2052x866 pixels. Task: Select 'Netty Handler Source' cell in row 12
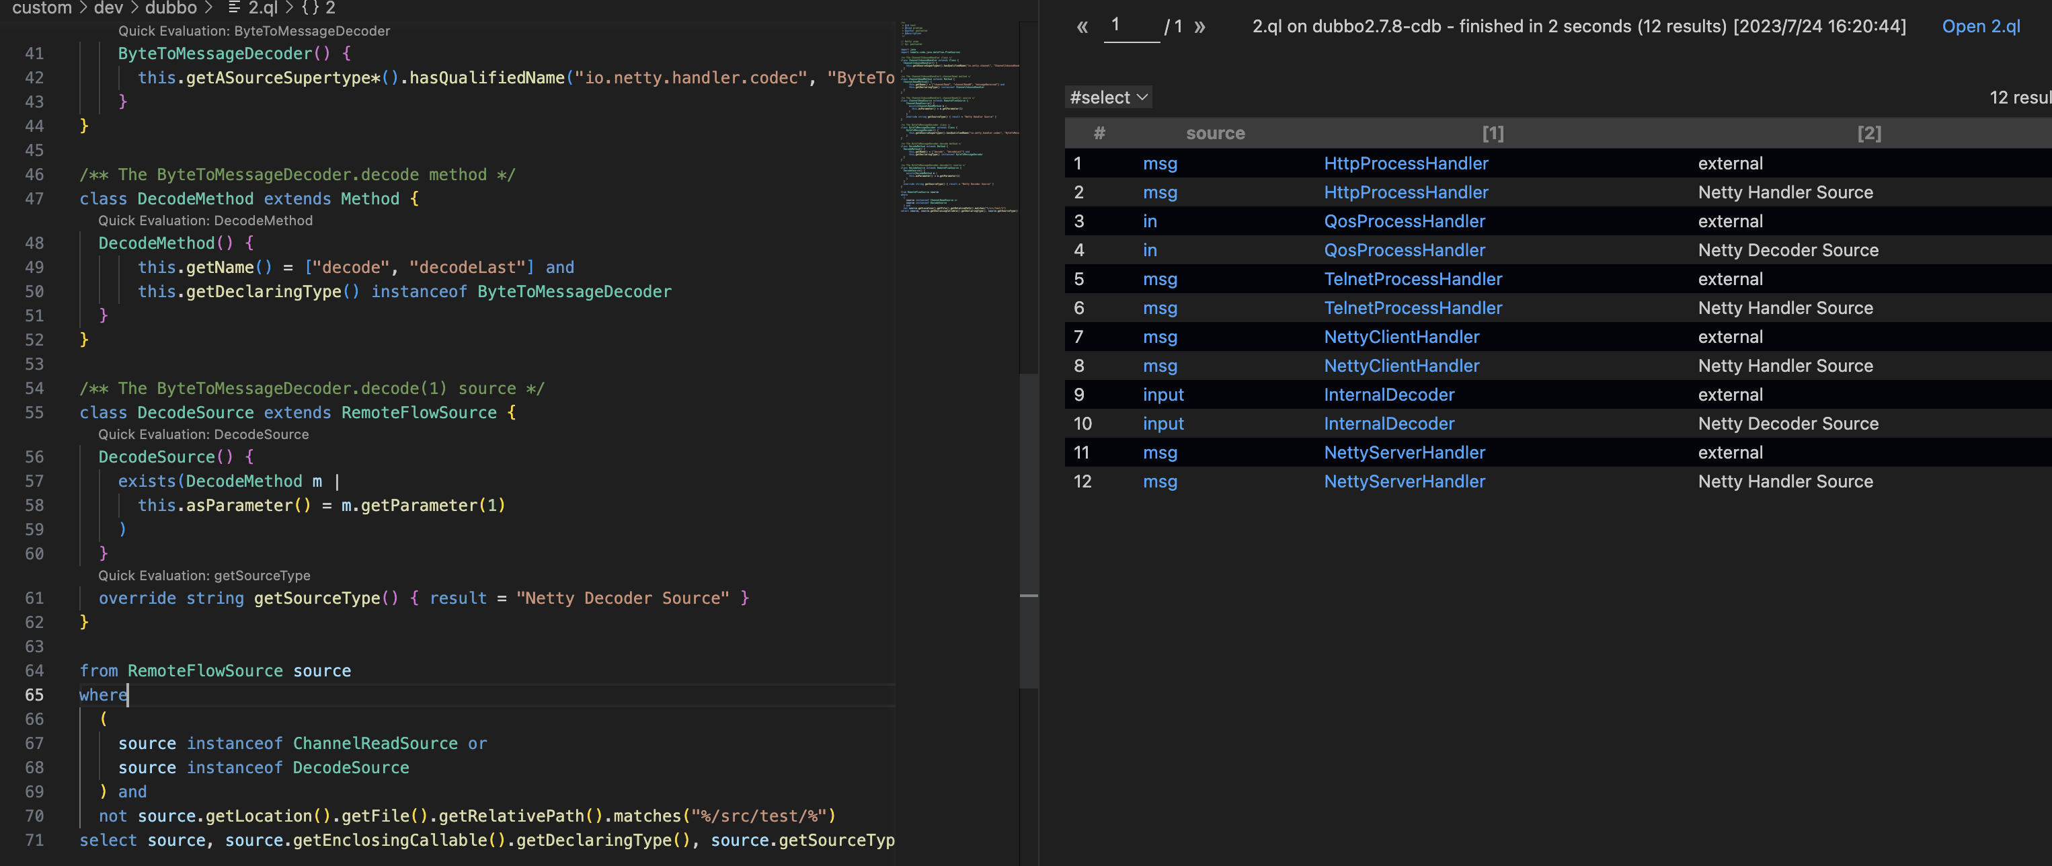tap(1785, 481)
